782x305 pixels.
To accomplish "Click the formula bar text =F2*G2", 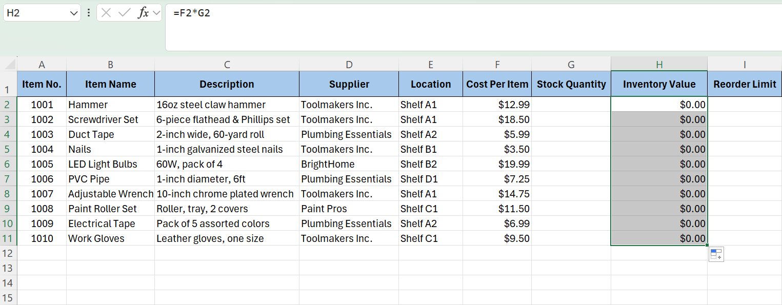I will pyautogui.click(x=192, y=13).
